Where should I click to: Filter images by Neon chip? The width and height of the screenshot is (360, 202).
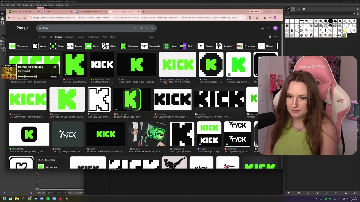pyautogui.click(x=170, y=46)
